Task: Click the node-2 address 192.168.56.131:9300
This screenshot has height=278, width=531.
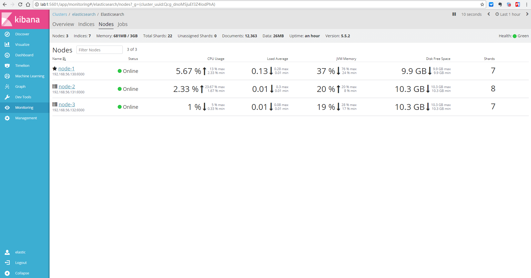Action: point(68,92)
